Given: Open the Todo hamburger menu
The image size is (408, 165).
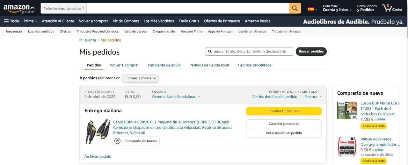Looking at the screenshot, I should click(11, 21).
